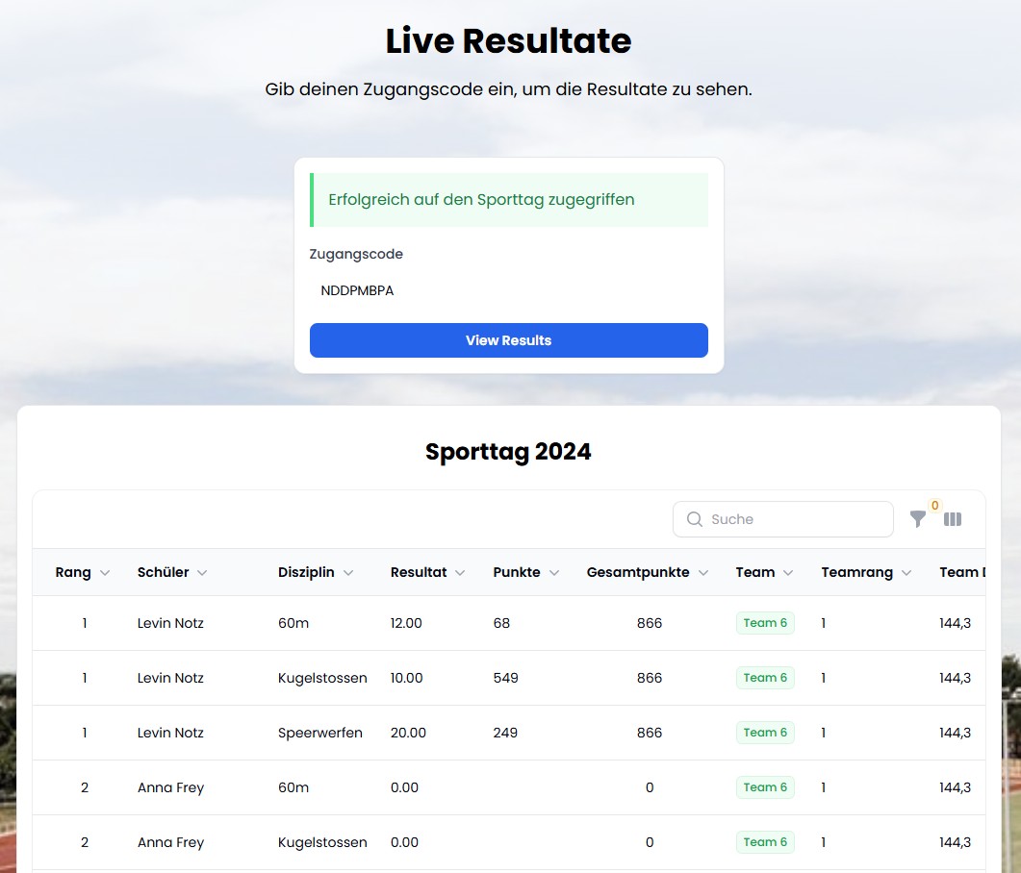Open Disziplin column sort chevron
Screen dimensions: 1021x873
pos(348,573)
